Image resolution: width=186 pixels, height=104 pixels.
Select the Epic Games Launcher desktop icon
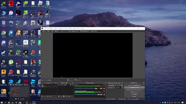click(x=3, y=64)
